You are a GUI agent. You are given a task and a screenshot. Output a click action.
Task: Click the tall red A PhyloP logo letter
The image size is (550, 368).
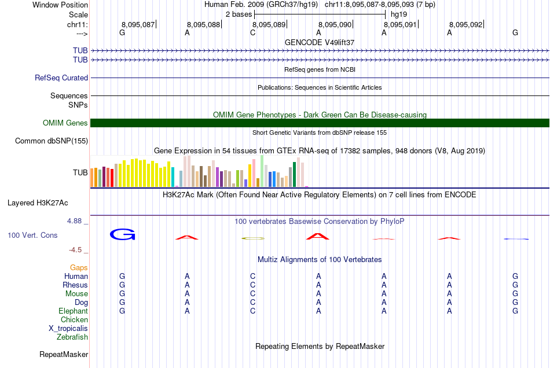(318, 236)
